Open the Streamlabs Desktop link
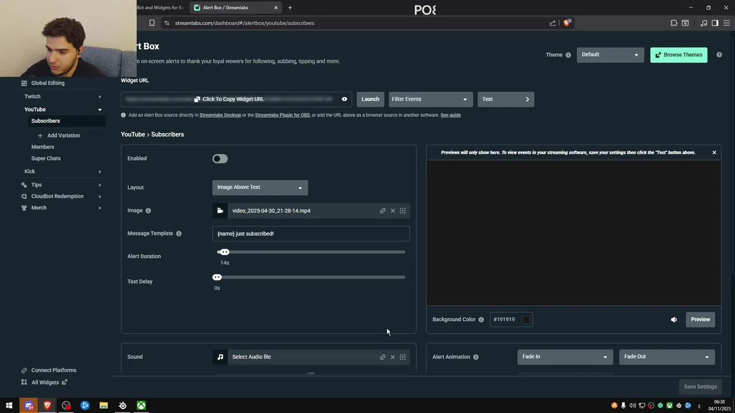This screenshot has height=413, width=735. (x=220, y=115)
